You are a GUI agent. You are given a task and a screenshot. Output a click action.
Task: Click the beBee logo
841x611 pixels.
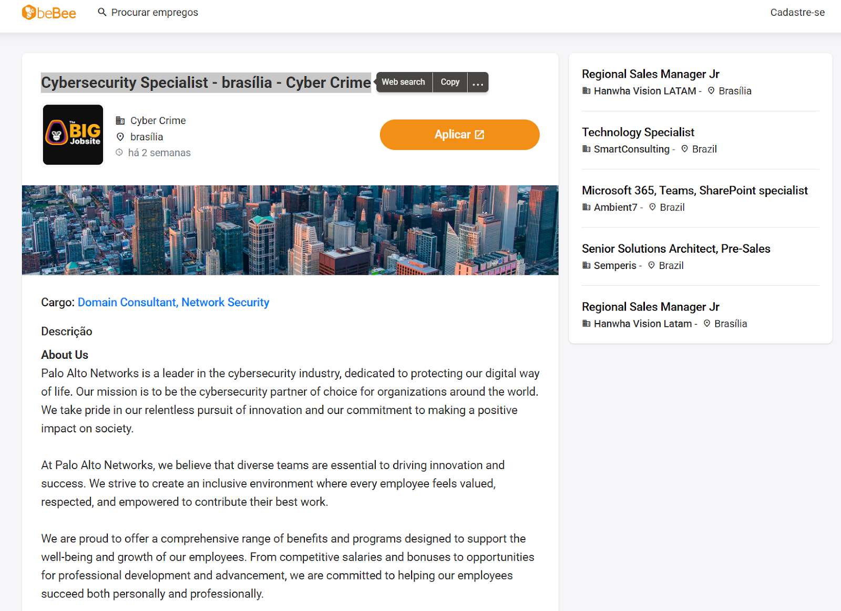pyautogui.click(x=49, y=13)
